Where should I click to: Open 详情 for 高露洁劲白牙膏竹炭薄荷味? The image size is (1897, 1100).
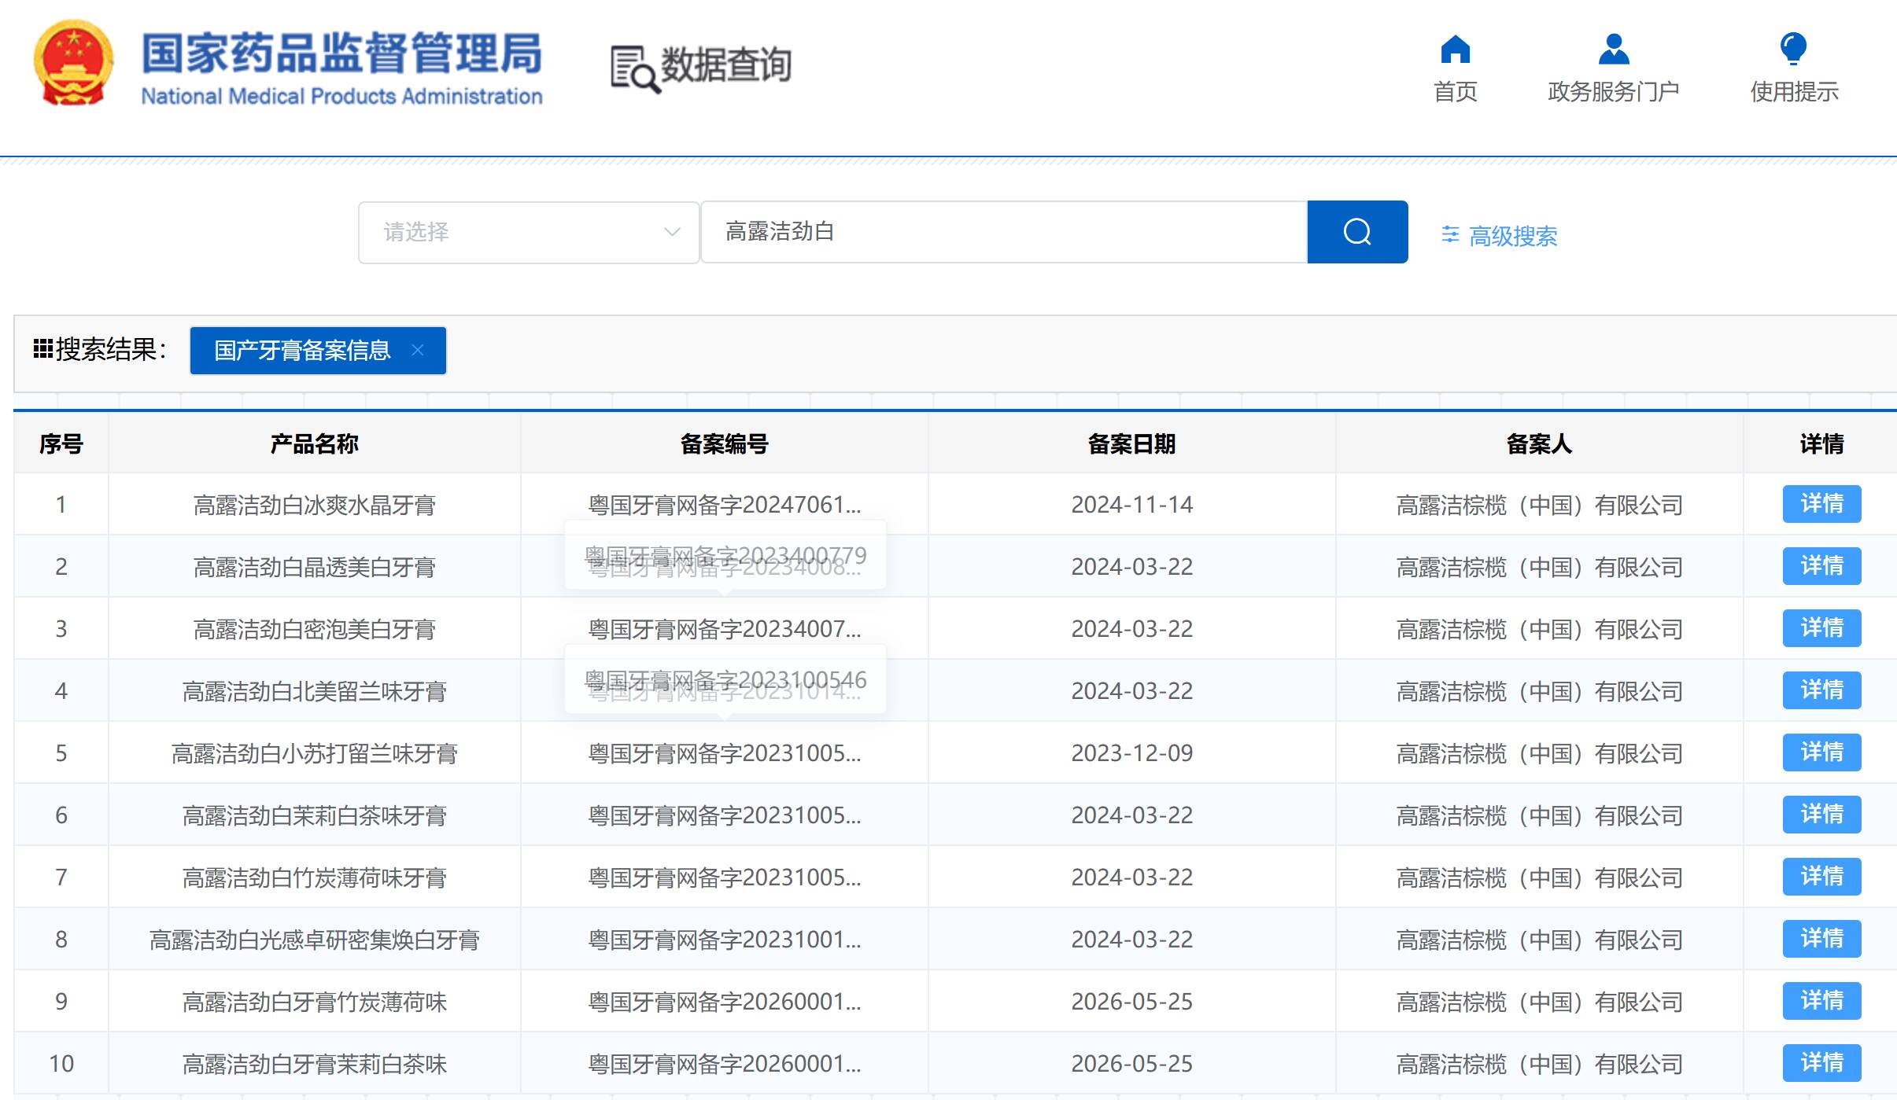[1821, 1001]
